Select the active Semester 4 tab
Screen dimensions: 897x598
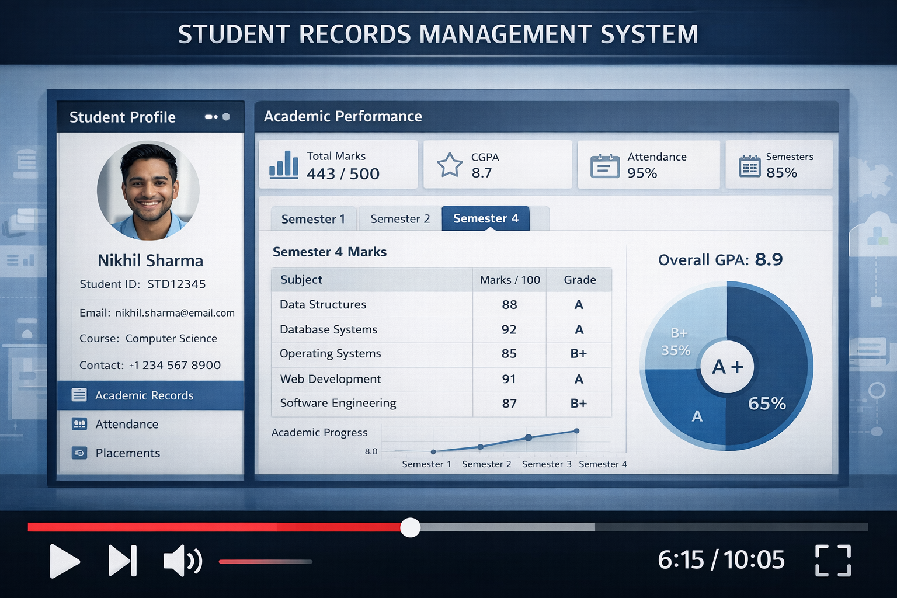[x=485, y=218]
